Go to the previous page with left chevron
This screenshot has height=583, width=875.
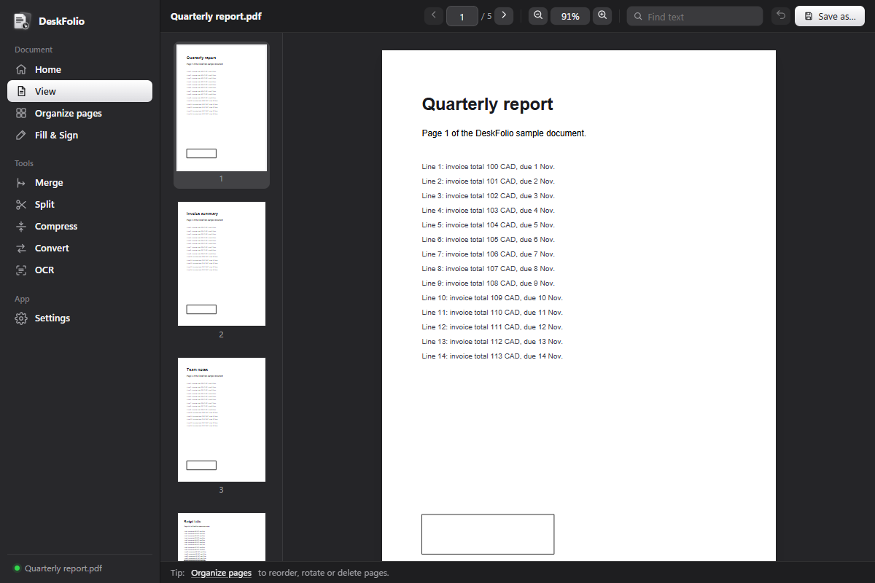point(434,15)
